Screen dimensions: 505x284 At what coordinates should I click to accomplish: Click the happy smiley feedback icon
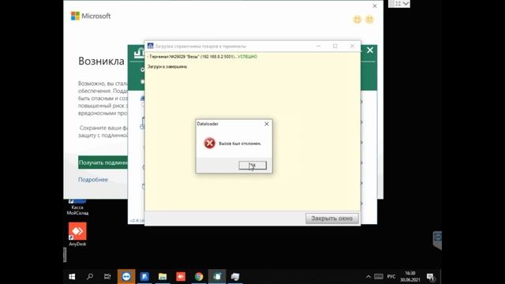tap(357, 19)
